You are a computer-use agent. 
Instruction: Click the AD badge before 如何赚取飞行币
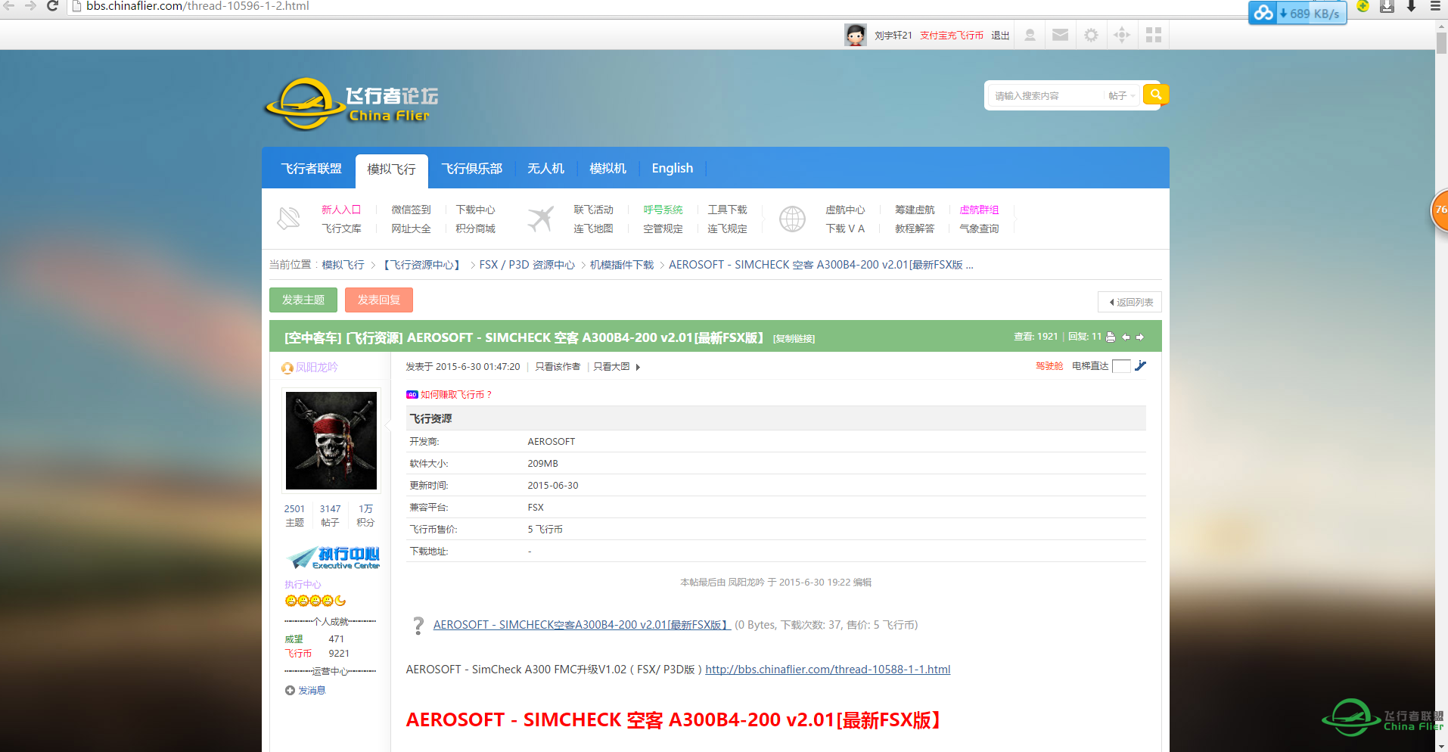point(412,395)
